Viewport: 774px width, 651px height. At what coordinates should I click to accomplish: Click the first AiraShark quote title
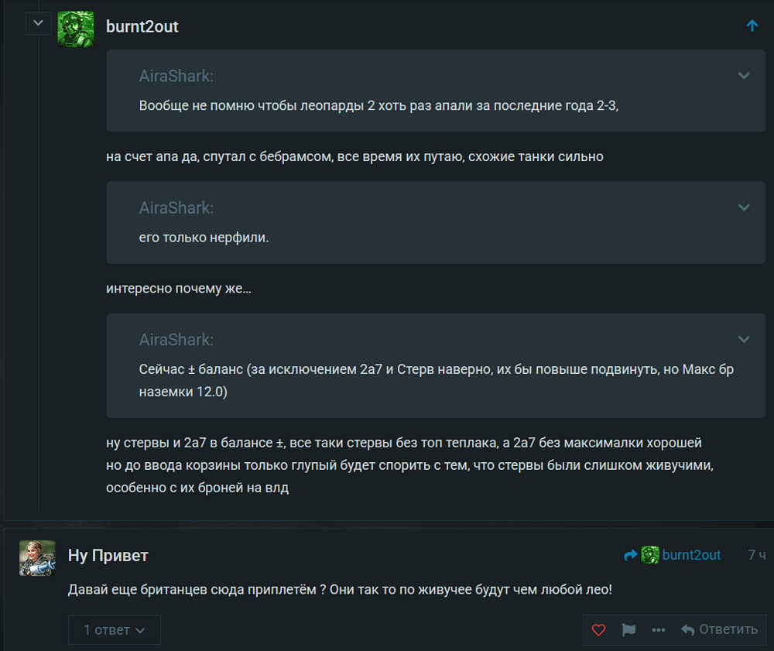pos(176,76)
